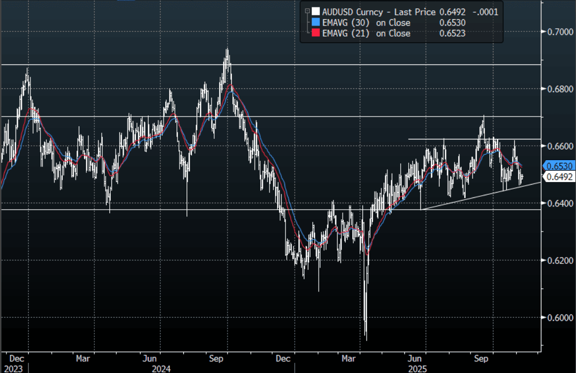Click the blue EMAVG (30) color swatch
This screenshot has height=373, width=576.
pos(315,22)
